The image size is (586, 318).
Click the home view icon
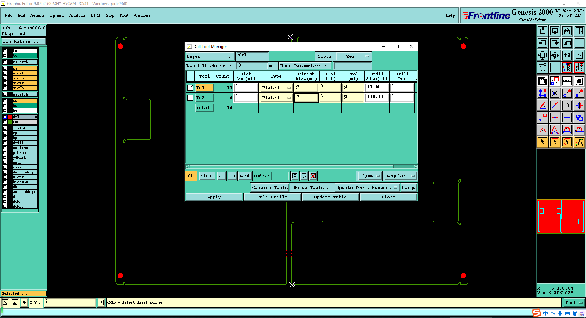point(567,31)
